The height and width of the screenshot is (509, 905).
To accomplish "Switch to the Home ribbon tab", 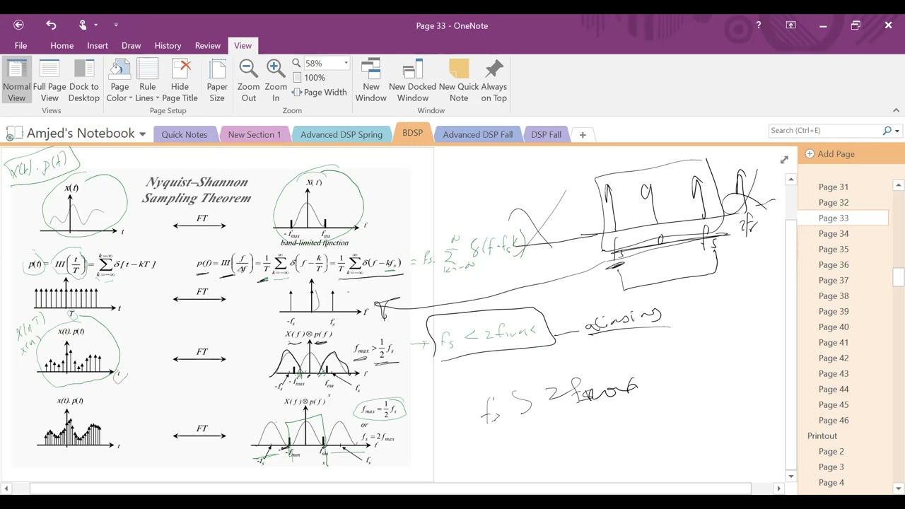I will point(62,45).
